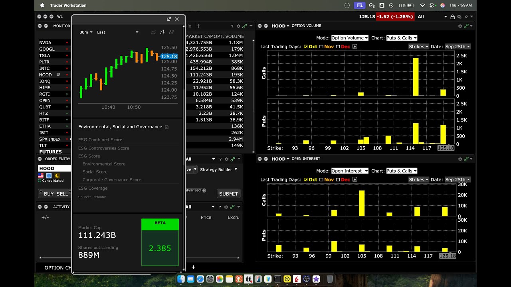511x287 pixels.
Task: Click the Wi-Fi icon in menu bar
Action: 422,6
